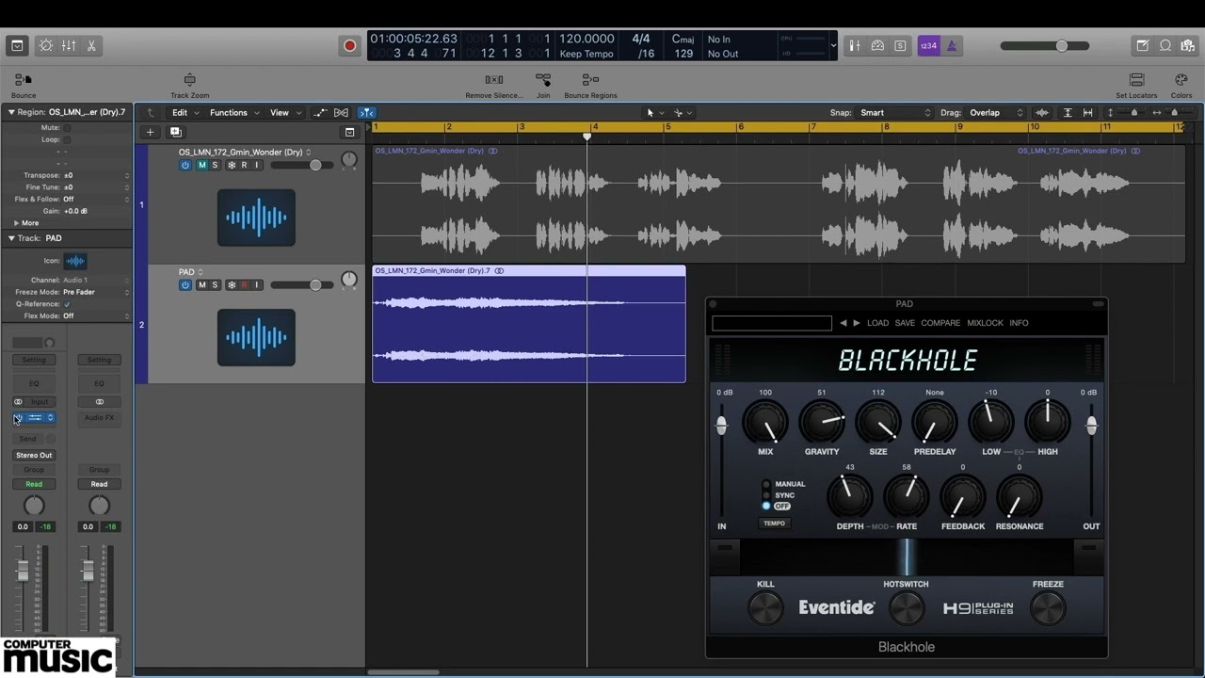This screenshot has width=1205, height=678.
Task: Open the Loop Browser icon
Action: [x=1165, y=45]
